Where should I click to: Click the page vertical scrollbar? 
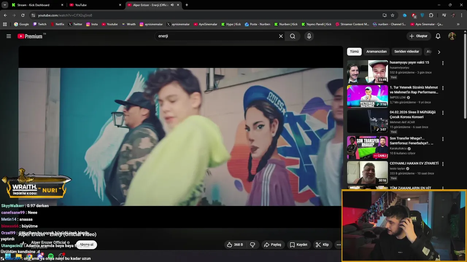[465, 76]
